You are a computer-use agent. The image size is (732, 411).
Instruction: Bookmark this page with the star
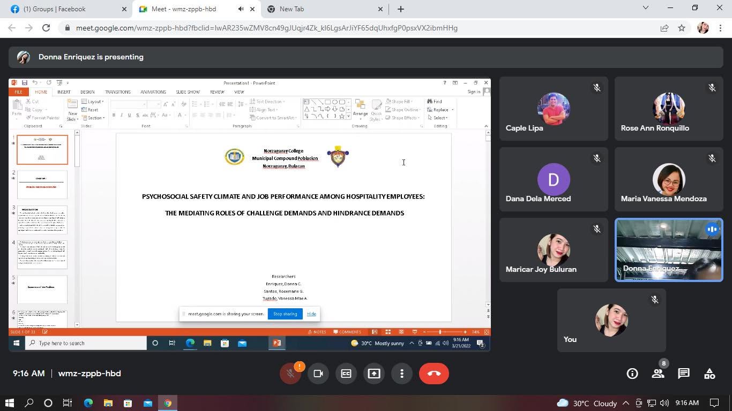[x=682, y=28]
